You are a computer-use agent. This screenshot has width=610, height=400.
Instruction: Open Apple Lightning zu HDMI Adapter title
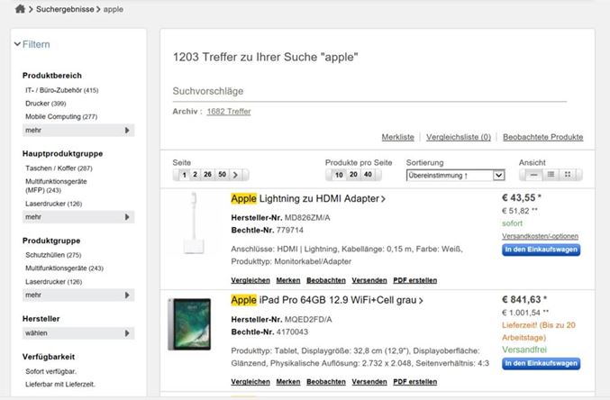coord(308,199)
